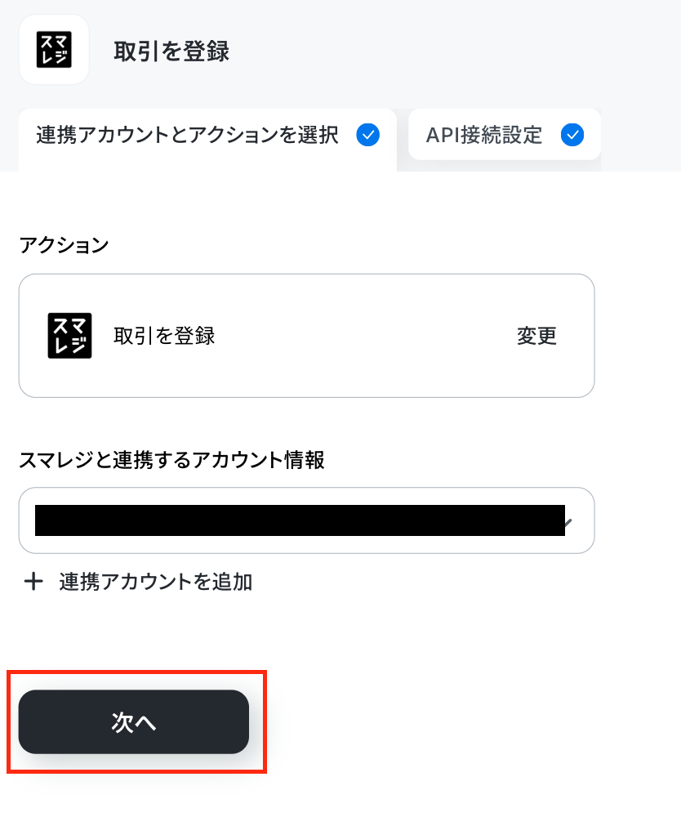Click the 次へ button
Image resolution: width=681 pixels, height=835 pixels.
[x=134, y=721]
